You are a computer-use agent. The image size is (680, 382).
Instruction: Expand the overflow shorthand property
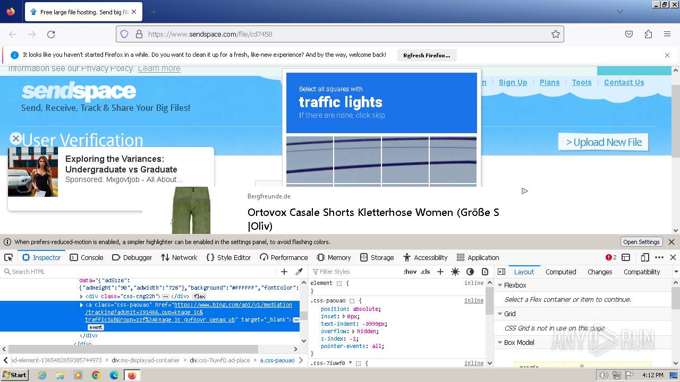pyautogui.click(x=353, y=331)
